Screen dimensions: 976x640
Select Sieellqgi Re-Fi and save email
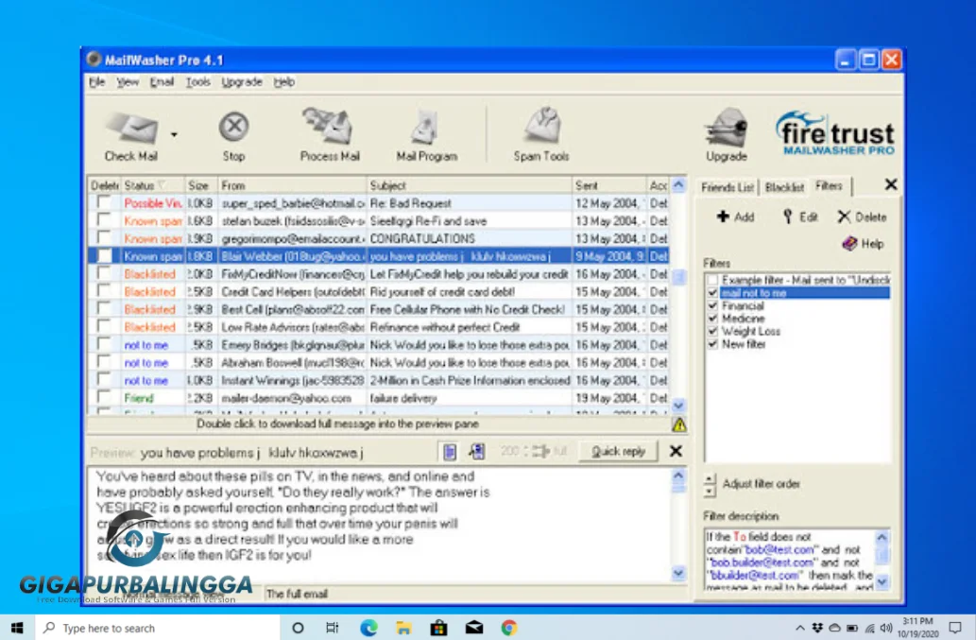[379, 220]
